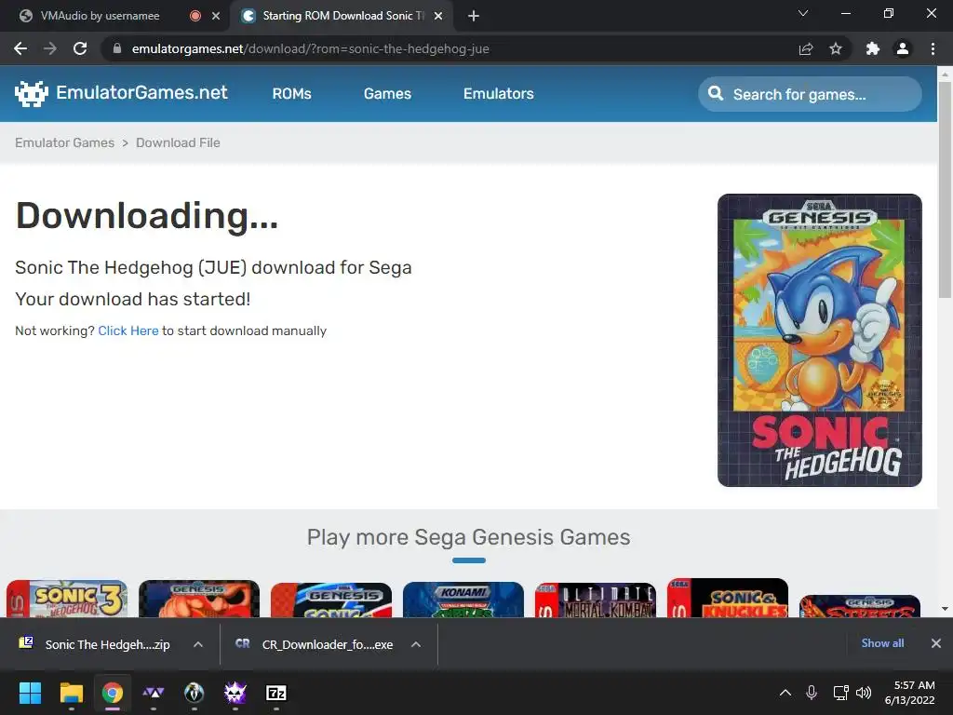Viewport: 953px width, 715px height.
Task: Open the Windows Start menu
Action: pos(30,693)
